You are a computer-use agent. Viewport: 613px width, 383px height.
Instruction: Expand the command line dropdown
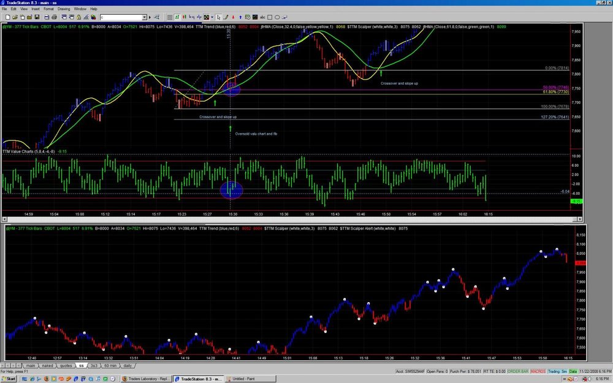point(144,17)
